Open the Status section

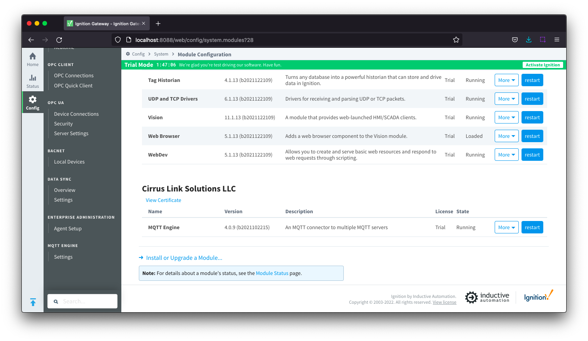[33, 81]
